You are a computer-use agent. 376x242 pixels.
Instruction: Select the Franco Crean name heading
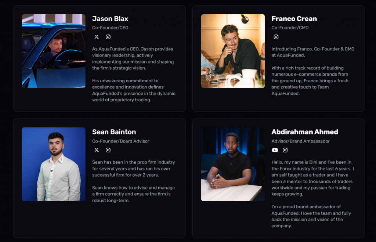[x=294, y=19]
